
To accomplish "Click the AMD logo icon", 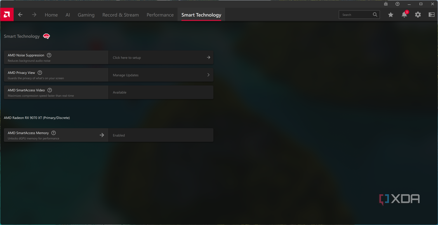I will pyautogui.click(x=7, y=15).
